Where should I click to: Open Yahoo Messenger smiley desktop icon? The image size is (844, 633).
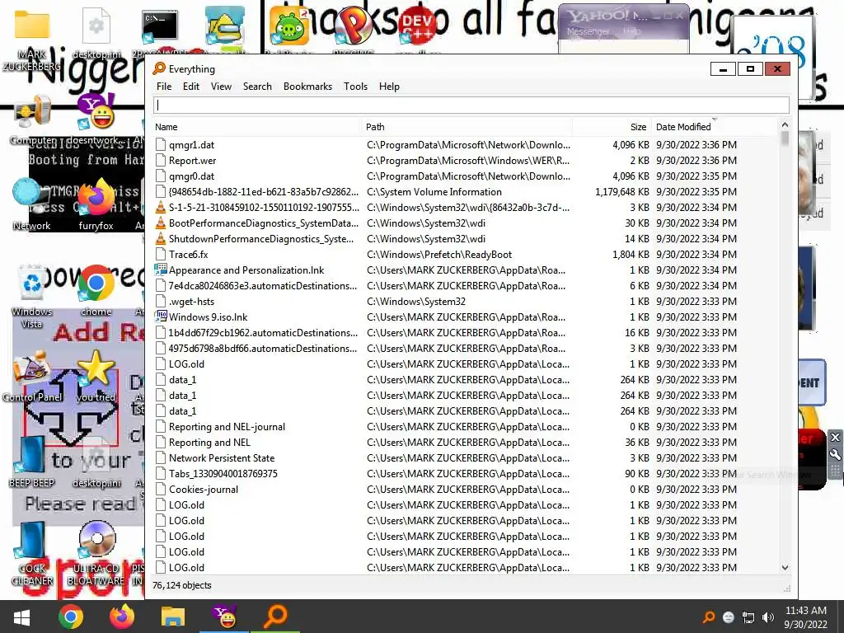(96, 120)
